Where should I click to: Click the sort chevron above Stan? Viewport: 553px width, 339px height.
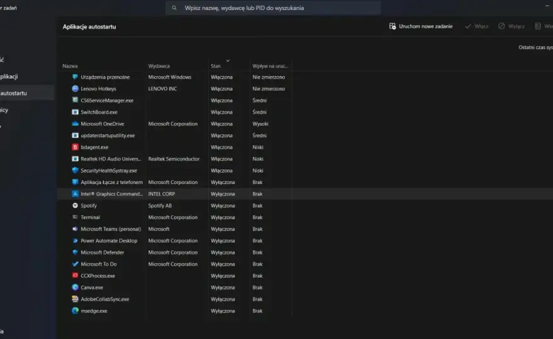click(x=228, y=61)
